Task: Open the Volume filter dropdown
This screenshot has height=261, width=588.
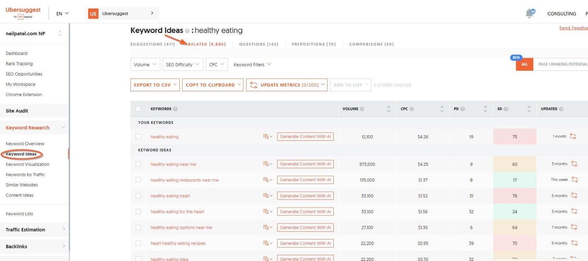Action: click(145, 65)
